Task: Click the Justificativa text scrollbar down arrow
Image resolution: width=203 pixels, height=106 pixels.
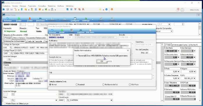Action: click(132, 54)
